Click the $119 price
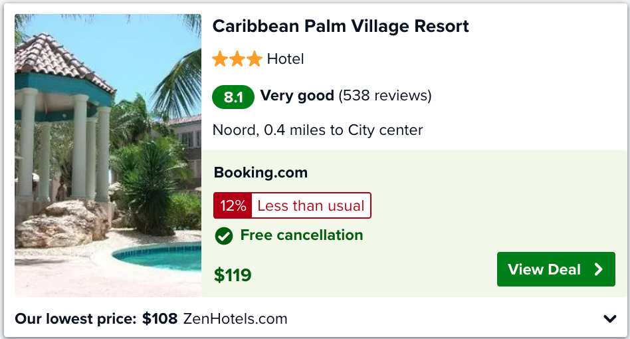This screenshot has height=339, width=630. pos(233,275)
